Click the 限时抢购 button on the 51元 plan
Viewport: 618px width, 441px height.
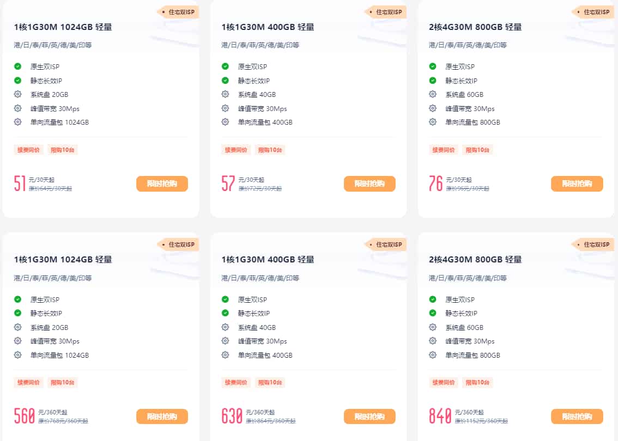pos(162,183)
